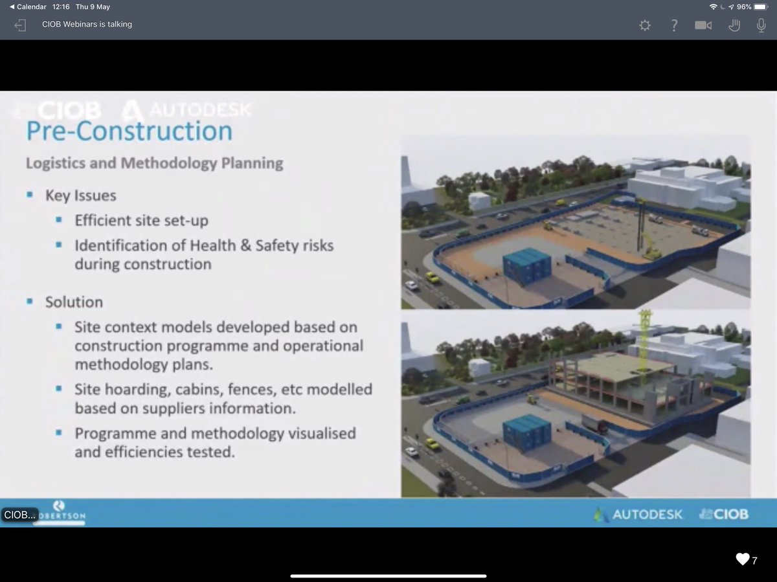Raise hand using the hand icon
Screen dimensions: 777x582
(734, 25)
